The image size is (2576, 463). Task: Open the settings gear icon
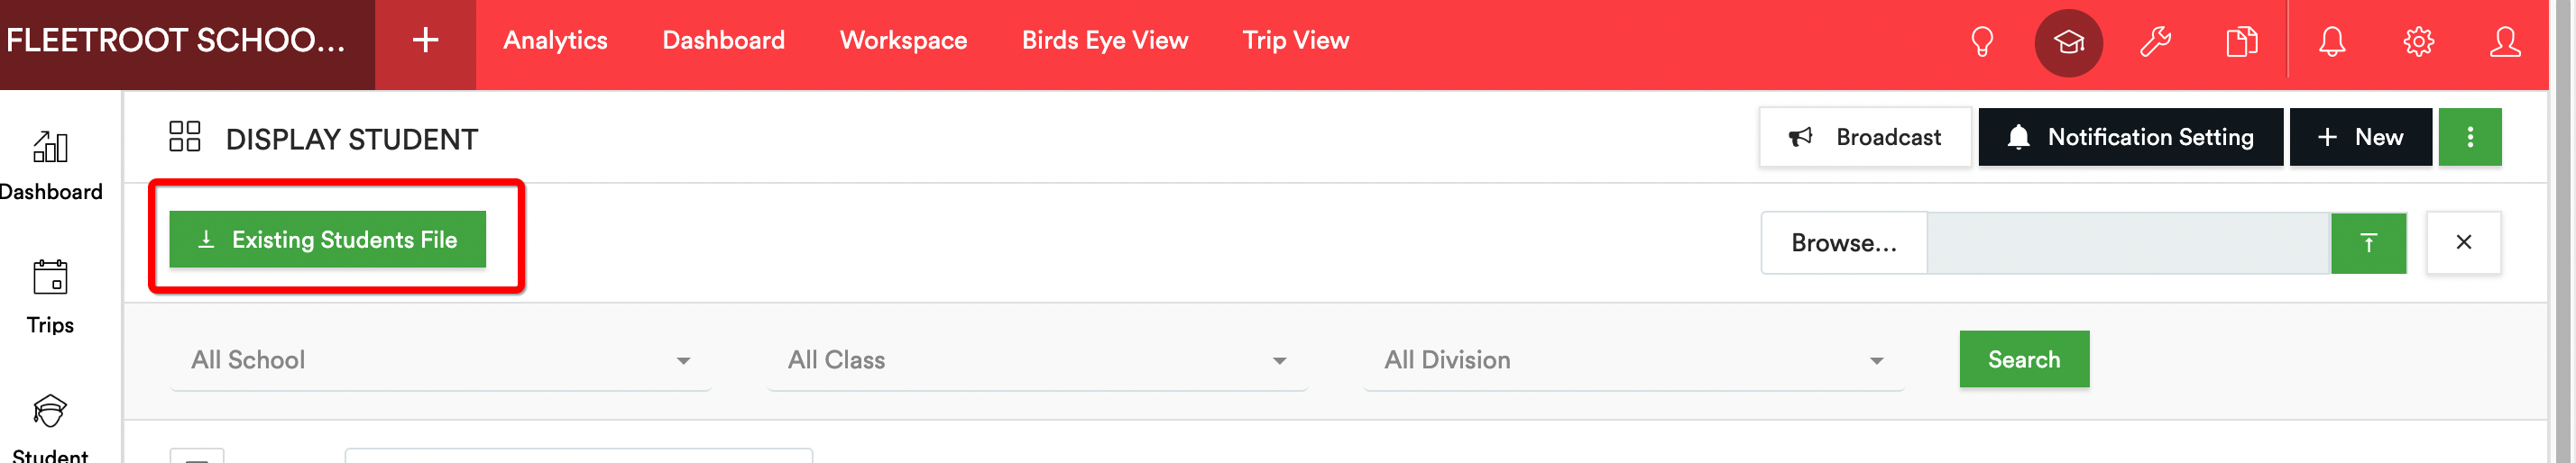coord(2419,42)
